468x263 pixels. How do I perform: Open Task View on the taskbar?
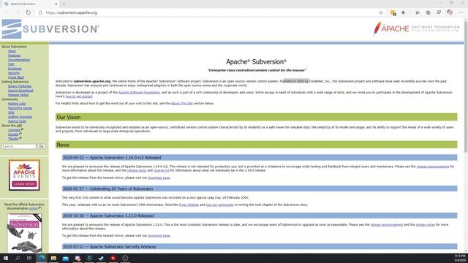[x=29, y=258]
